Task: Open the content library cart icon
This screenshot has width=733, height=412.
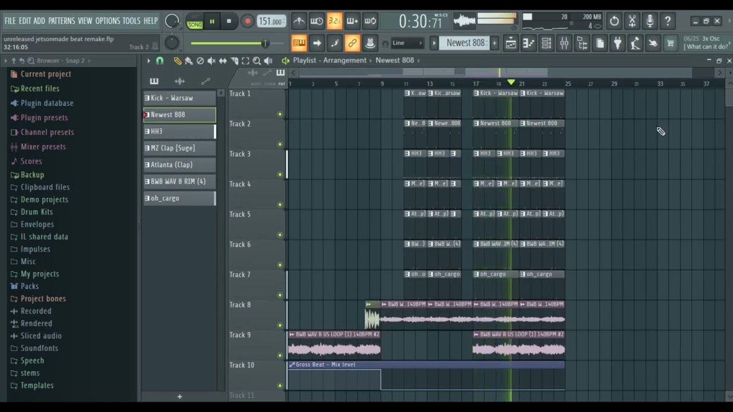Action: click(x=671, y=43)
